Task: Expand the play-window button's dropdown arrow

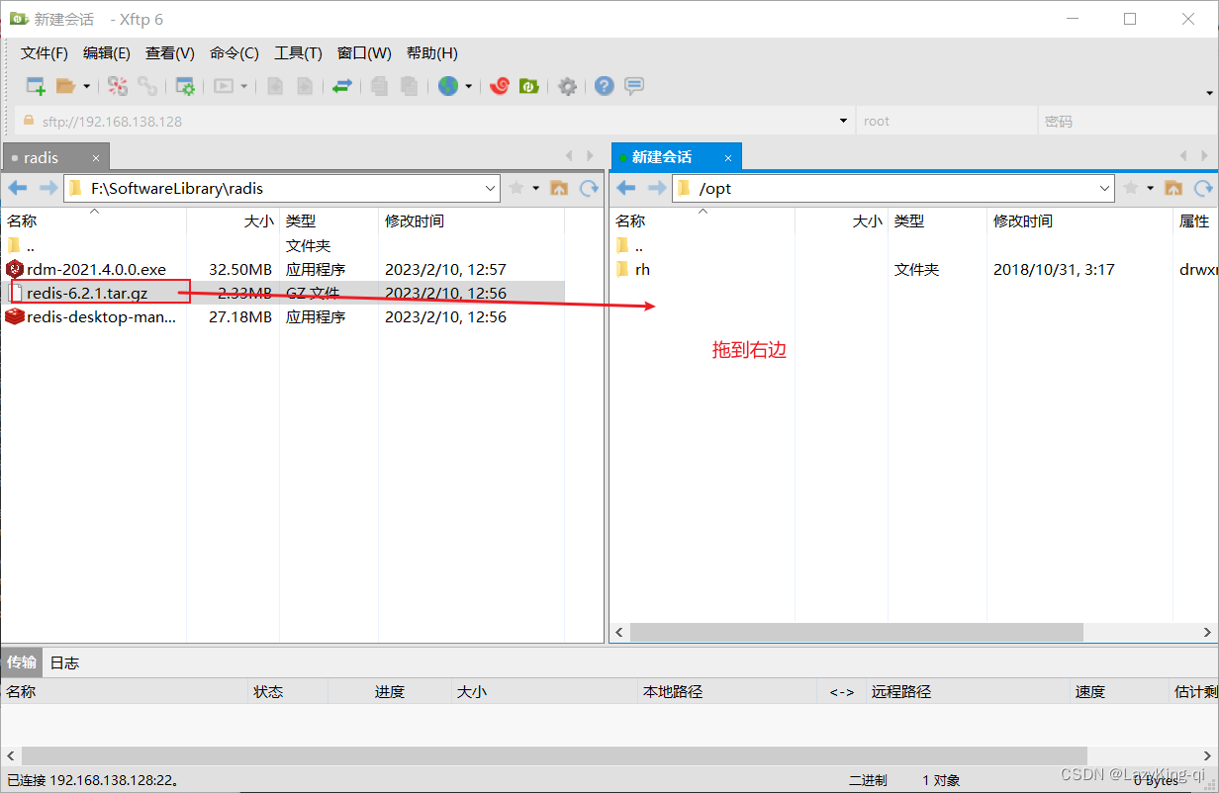Action: [244, 86]
